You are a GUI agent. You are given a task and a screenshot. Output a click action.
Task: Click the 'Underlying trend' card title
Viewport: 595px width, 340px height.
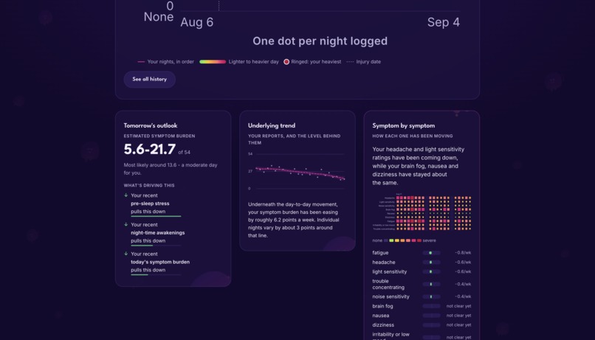[272, 125]
